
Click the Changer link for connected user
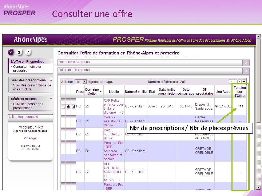31,138
